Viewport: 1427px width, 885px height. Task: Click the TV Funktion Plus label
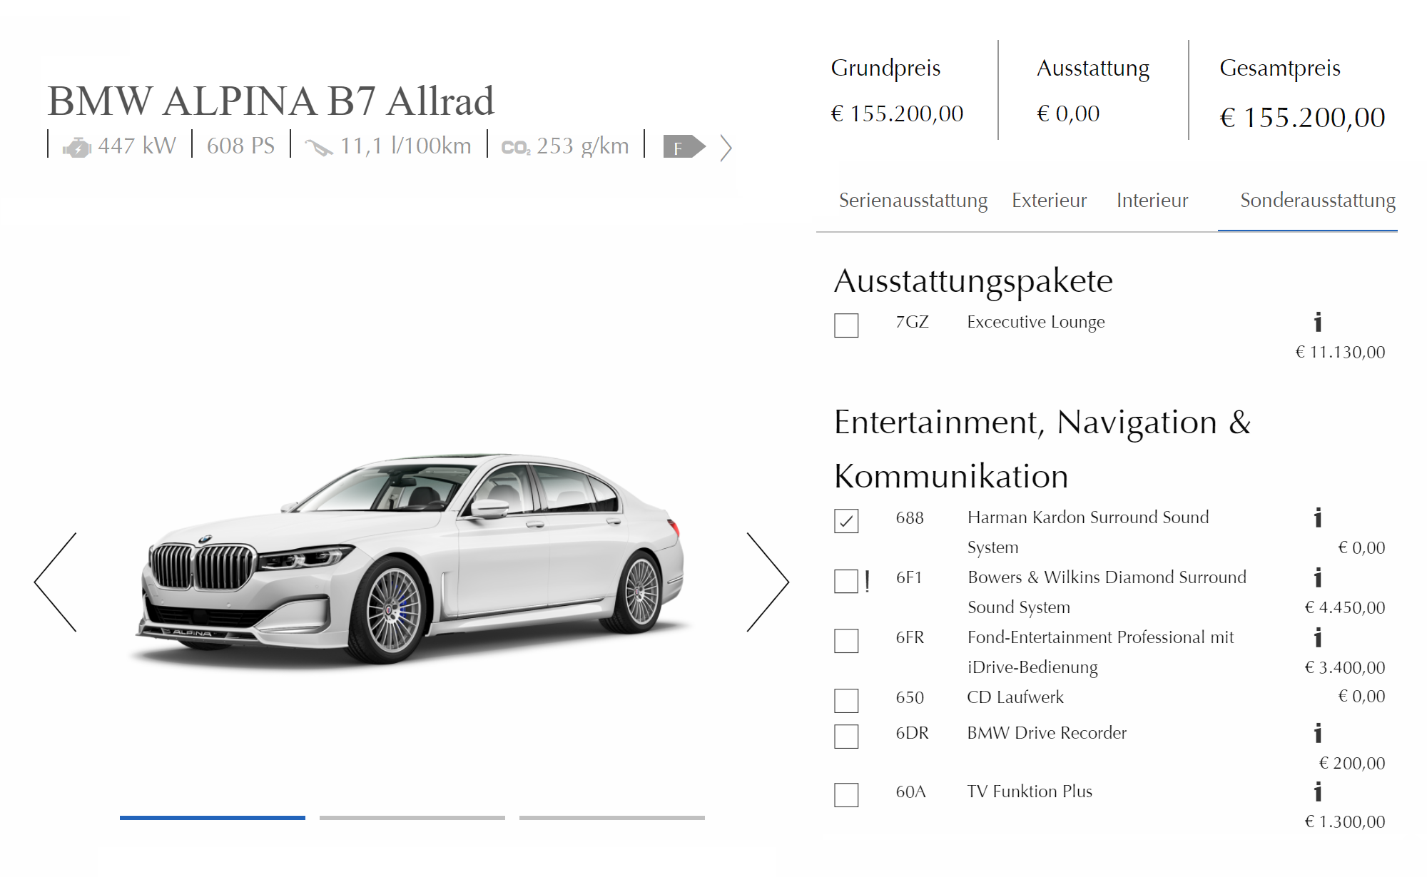[1030, 792]
